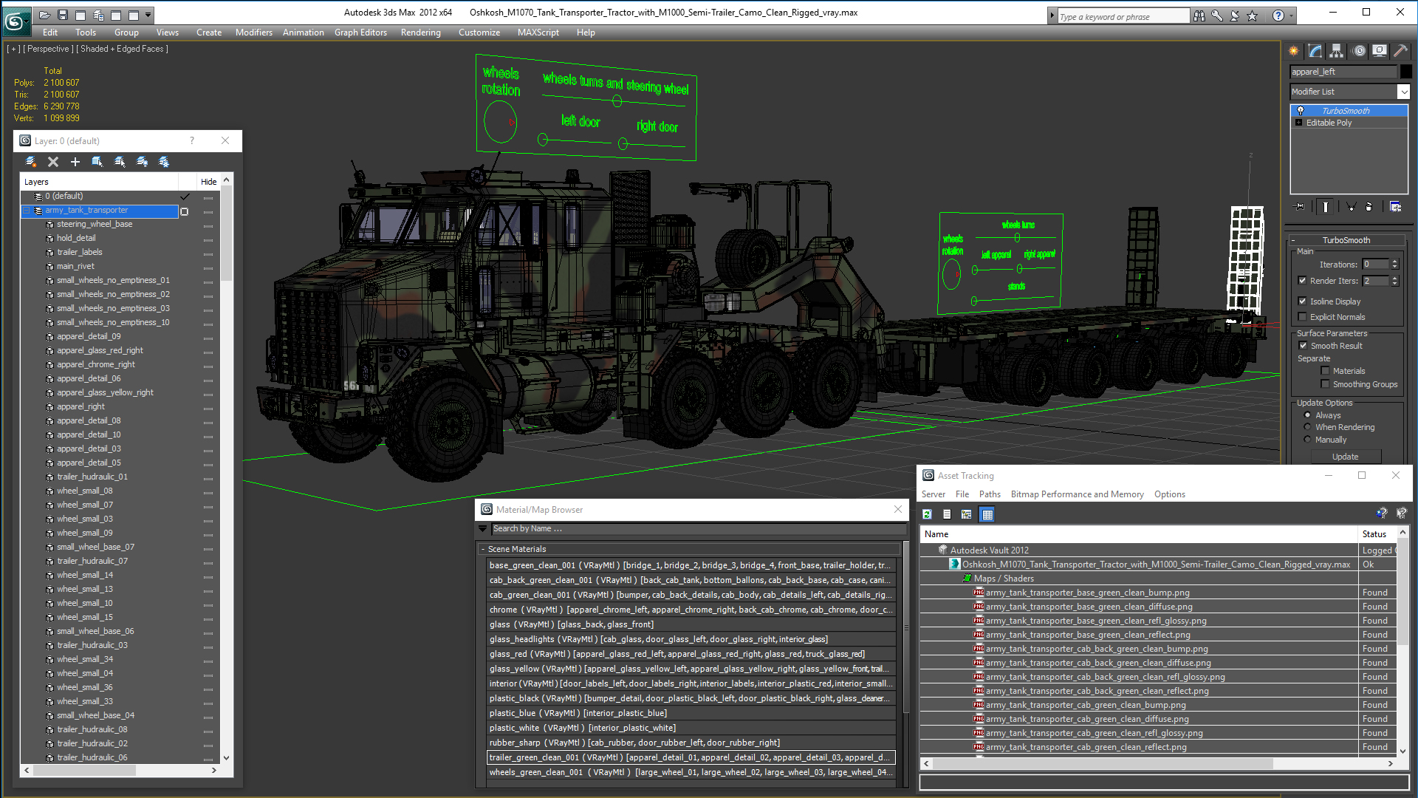The image size is (1418, 798).
Task: Click the Hide column header in Layer dialog
Action: 209,182
